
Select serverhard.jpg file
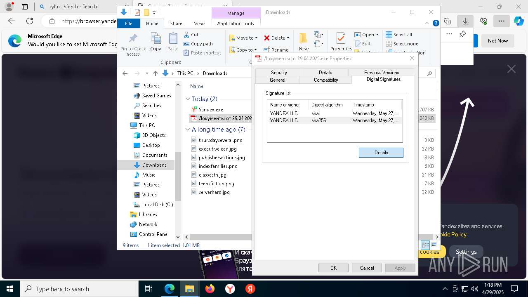point(214,192)
